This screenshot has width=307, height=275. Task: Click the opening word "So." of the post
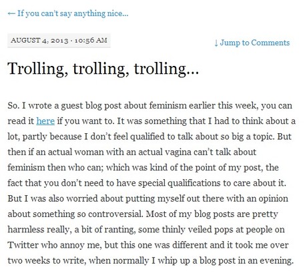13,105
